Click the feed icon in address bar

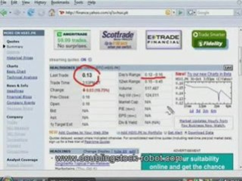[x=168, y=12]
